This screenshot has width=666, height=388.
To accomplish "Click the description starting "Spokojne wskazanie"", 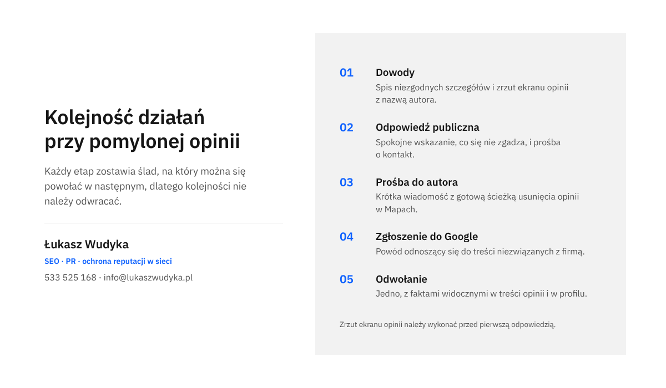I will [468, 148].
